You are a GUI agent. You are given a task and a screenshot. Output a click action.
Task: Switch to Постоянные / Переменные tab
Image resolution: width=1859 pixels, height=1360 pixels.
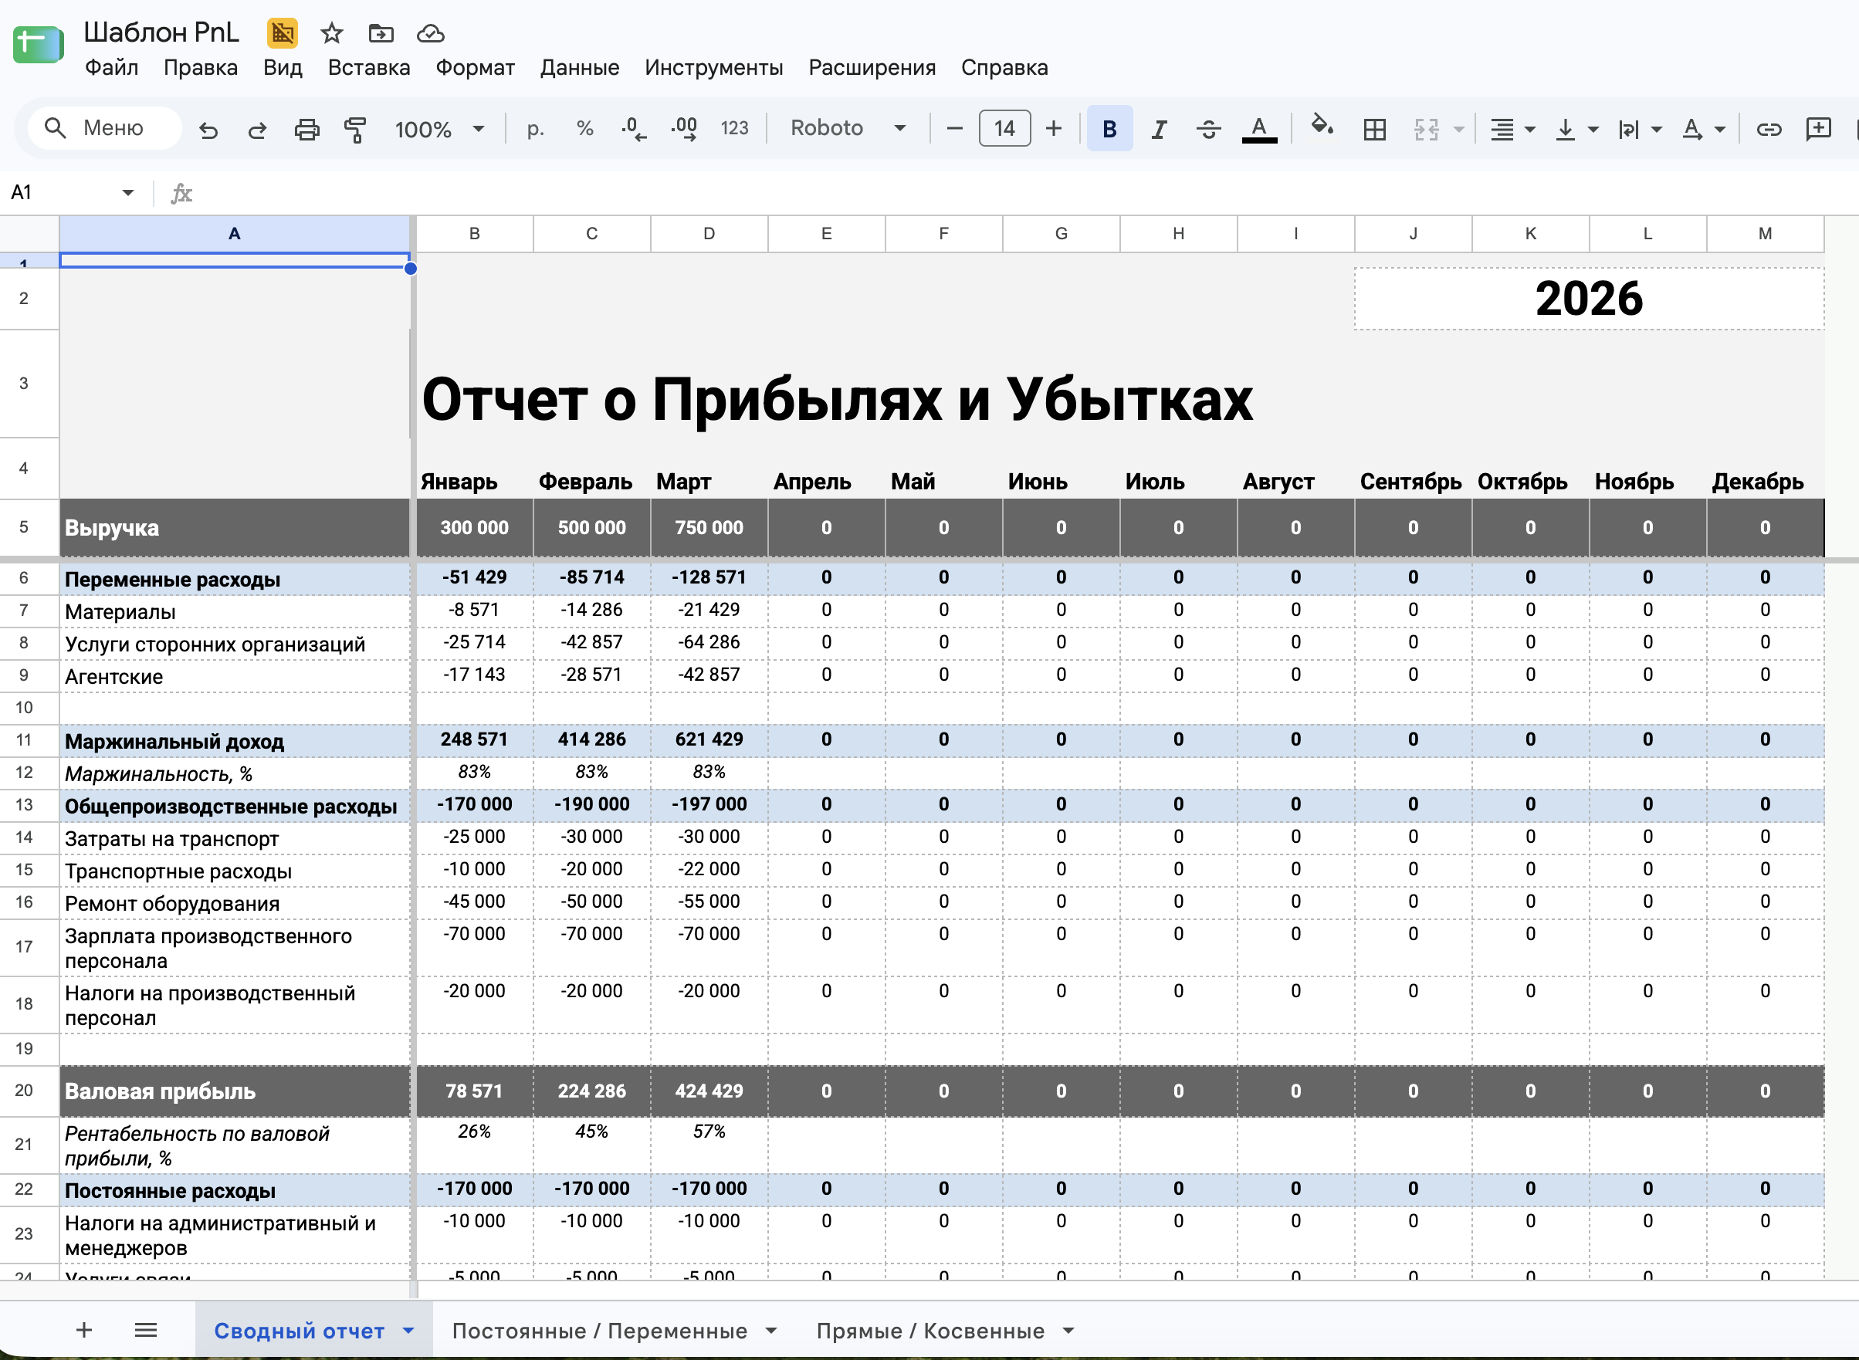pyautogui.click(x=599, y=1331)
